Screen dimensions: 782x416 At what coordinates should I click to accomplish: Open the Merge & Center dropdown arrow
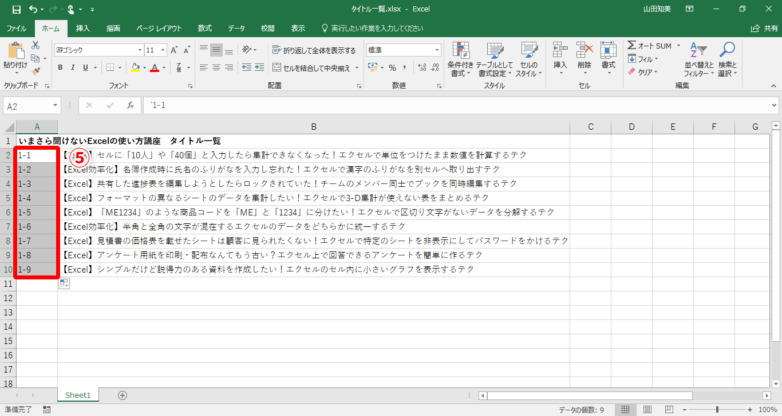(357, 67)
